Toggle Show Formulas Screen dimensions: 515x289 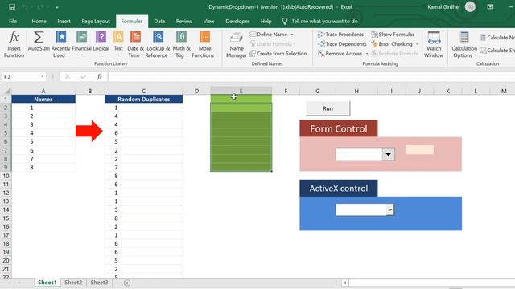[393, 35]
